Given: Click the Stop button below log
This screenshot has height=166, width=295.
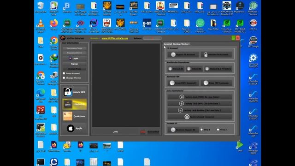Looking at the screenshot, I should tap(143, 132).
